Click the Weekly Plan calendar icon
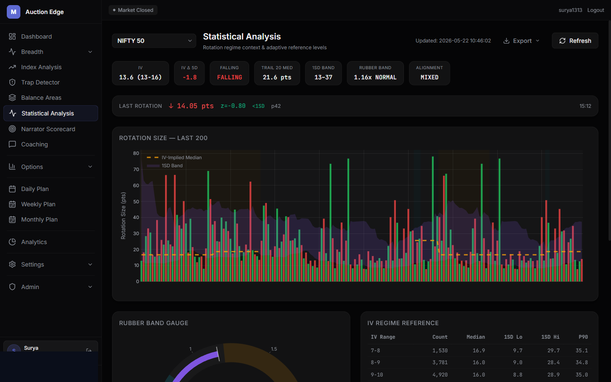The width and height of the screenshot is (611, 382). click(x=12, y=204)
